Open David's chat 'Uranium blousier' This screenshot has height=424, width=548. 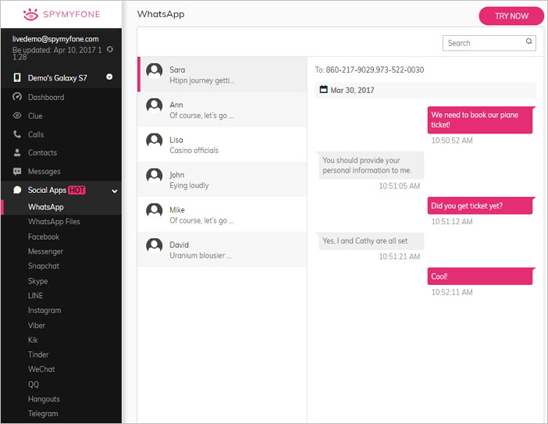[x=222, y=250]
